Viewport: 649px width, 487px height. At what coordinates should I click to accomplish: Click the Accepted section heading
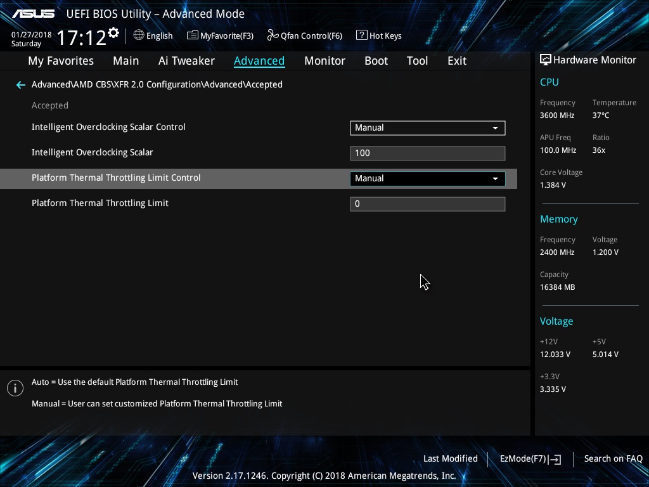(x=49, y=106)
